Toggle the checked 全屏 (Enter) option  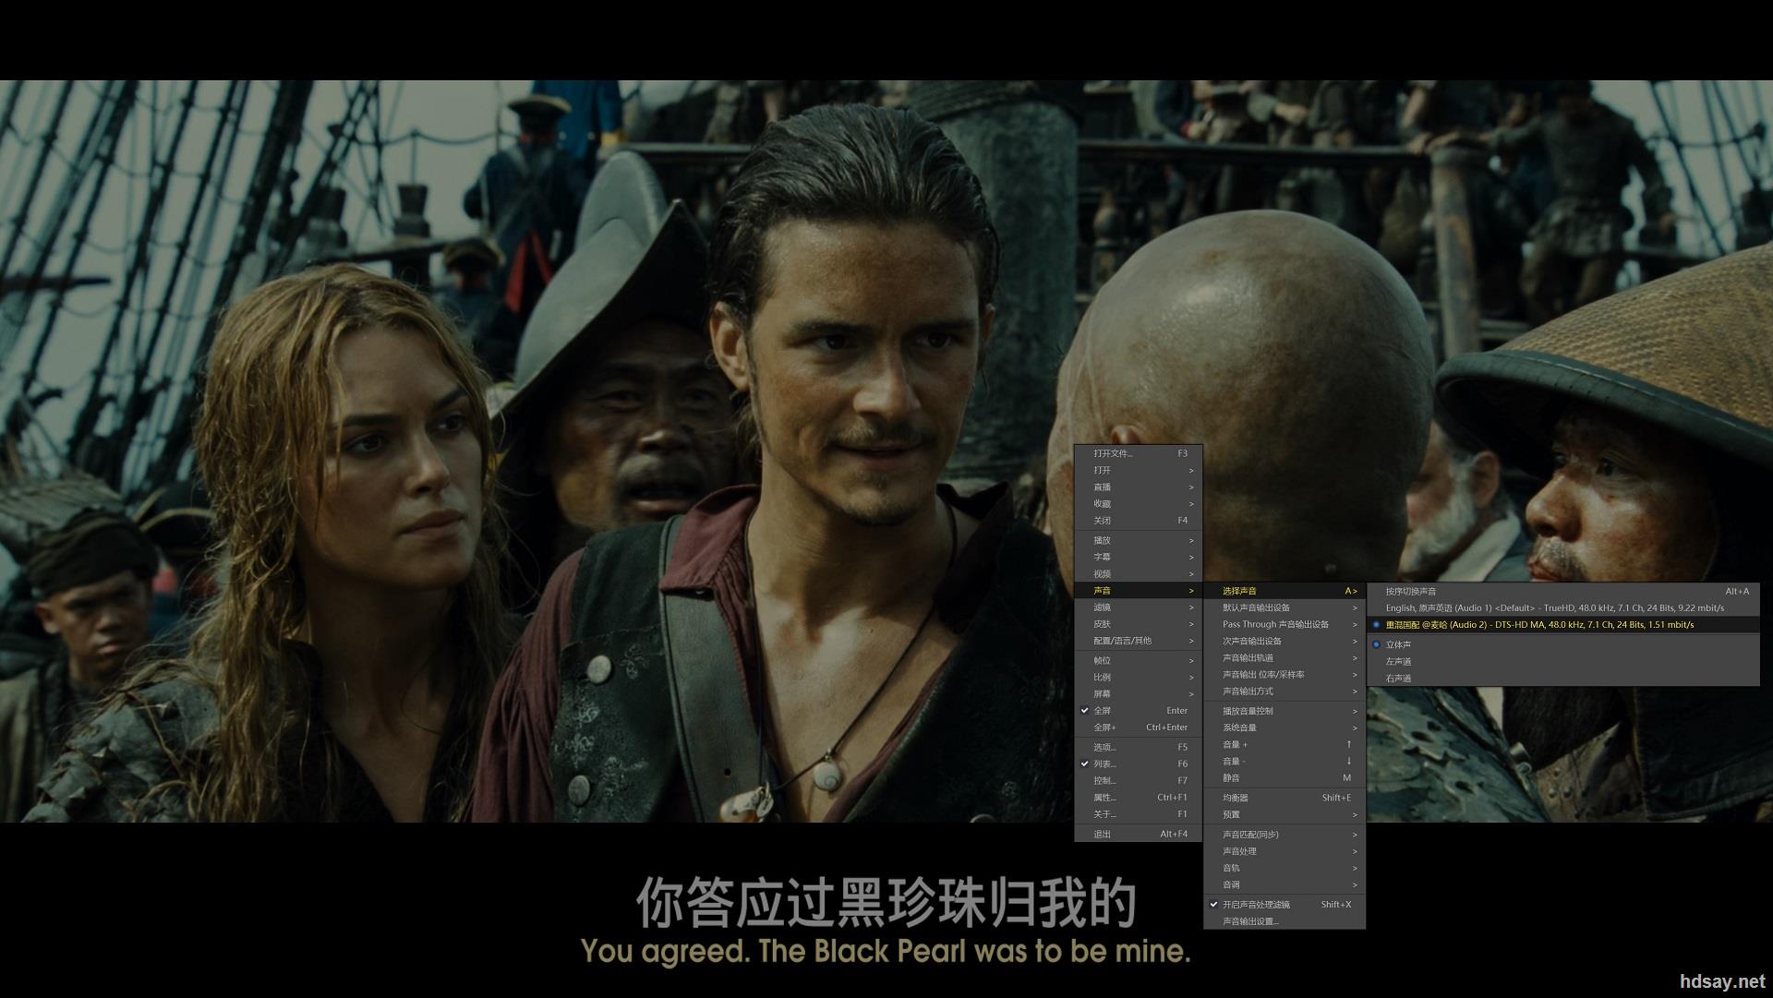[1139, 710]
